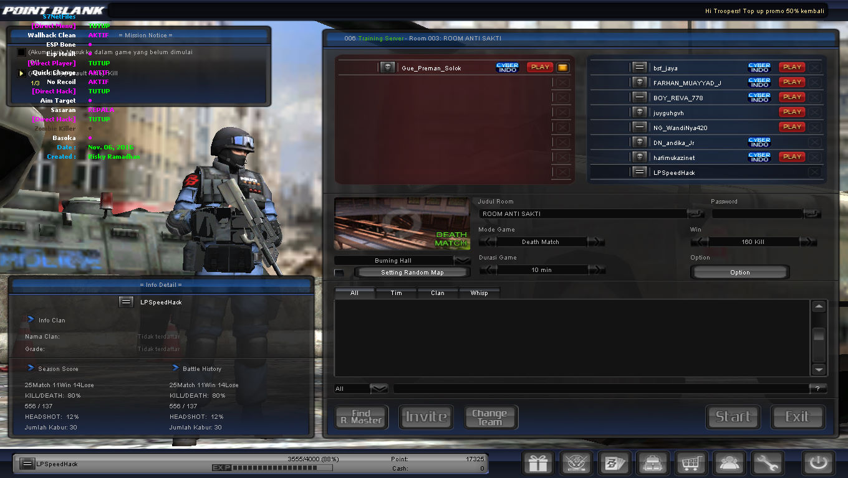
Task: Open the community people icon
Action: pyautogui.click(x=730, y=463)
